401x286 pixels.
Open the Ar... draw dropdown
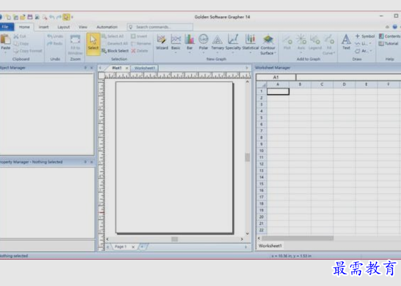click(371, 51)
